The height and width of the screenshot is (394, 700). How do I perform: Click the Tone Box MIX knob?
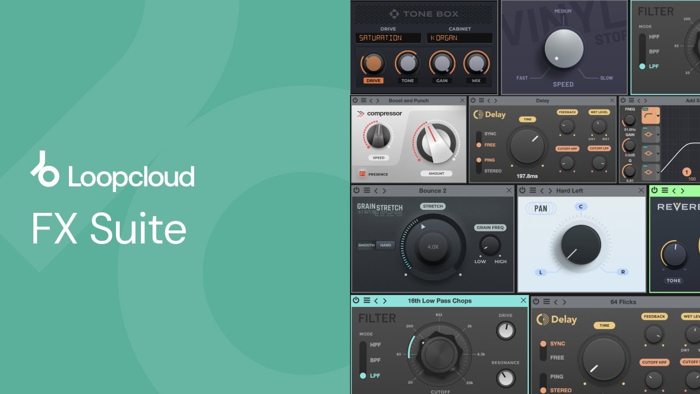pos(476,64)
